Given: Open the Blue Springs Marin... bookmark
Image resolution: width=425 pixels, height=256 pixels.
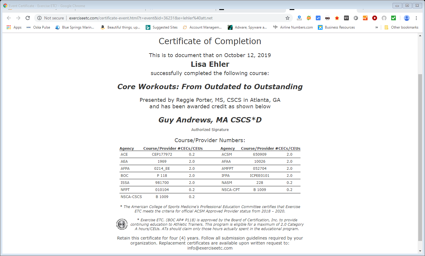Looking at the screenshot, I should [75, 27].
